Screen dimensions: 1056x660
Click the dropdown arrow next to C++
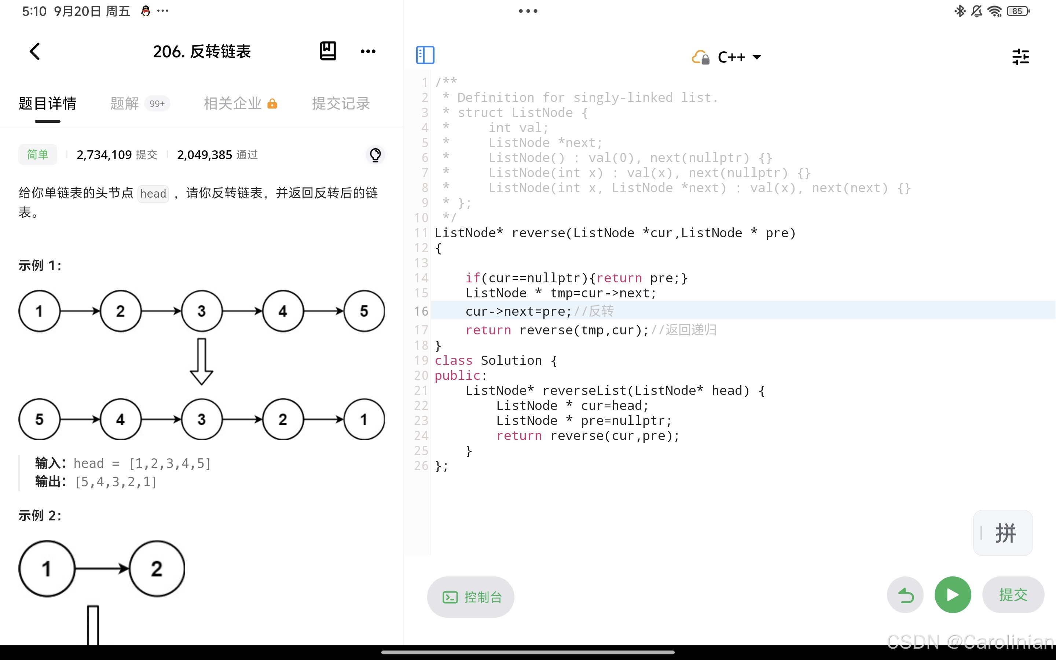coord(757,57)
